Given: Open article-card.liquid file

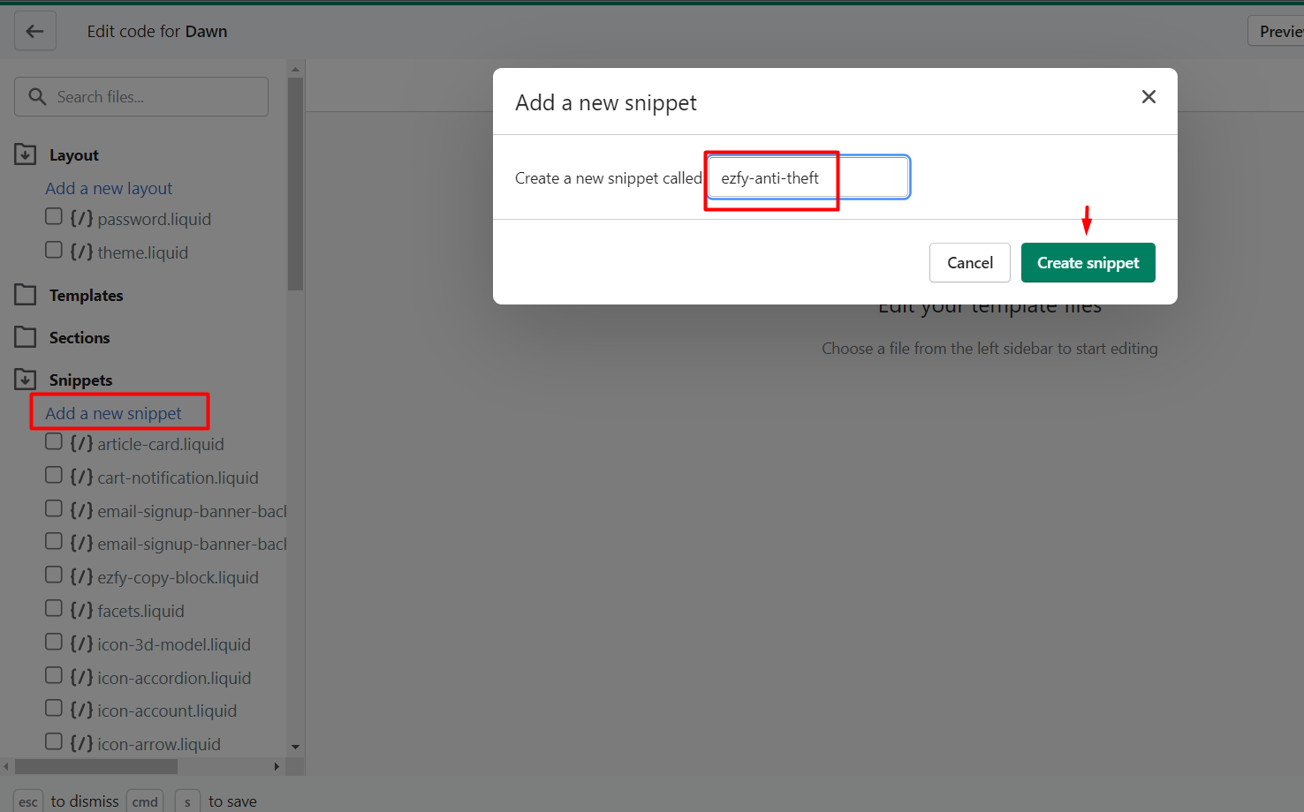Looking at the screenshot, I should tap(161, 444).
